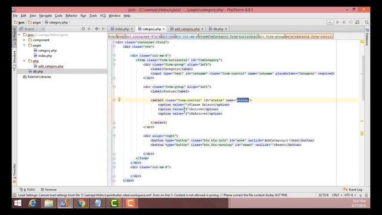Click div.form-group in tag breadcrumb
This screenshot has width=382, height=215.
click(x=272, y=36)
